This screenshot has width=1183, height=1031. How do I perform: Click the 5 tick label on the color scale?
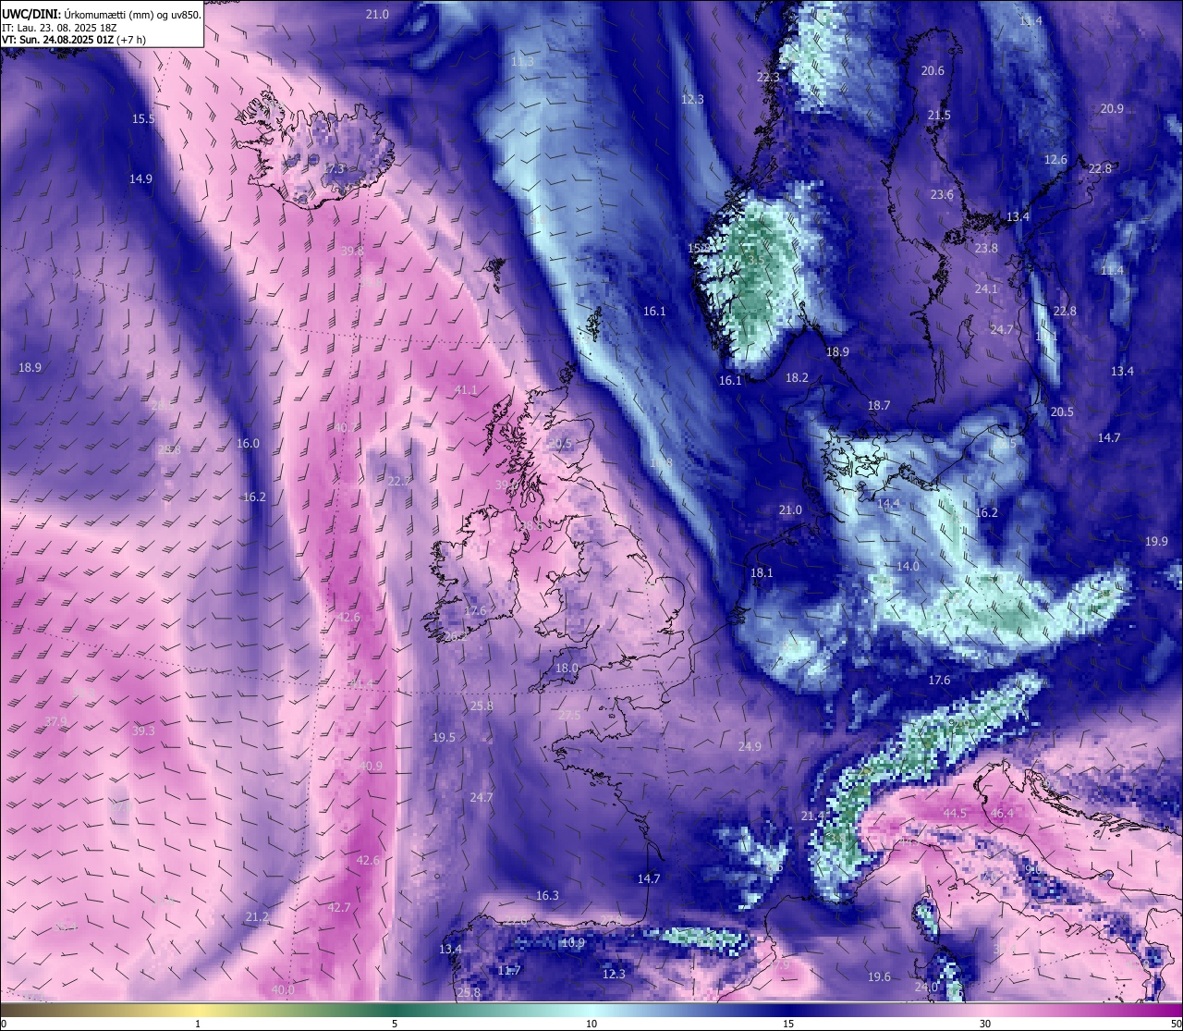point(395,1024)
